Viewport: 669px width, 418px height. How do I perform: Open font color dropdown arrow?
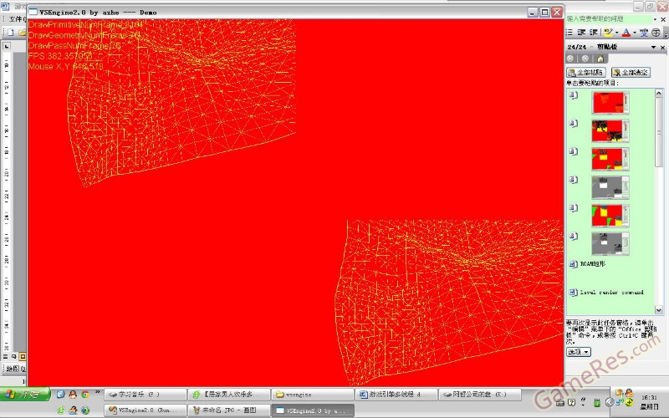click(x=635, y=33)
